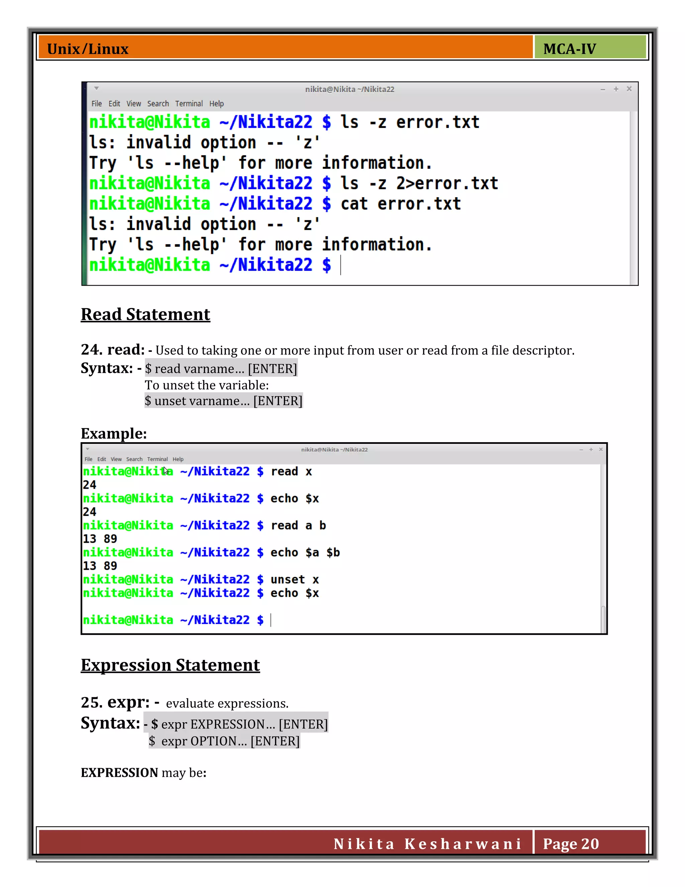The image size is (685, 887).
Task: Click '24. read:' heading text
Action: [x=113, y=350]
